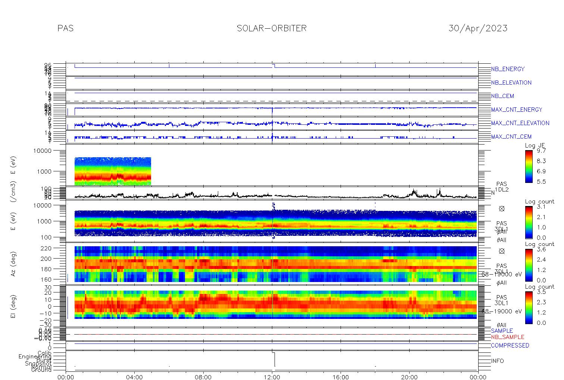Click the PAS instrument title at top left
Image resolution: width=564 pixels, height=380 pixels.
66,28
